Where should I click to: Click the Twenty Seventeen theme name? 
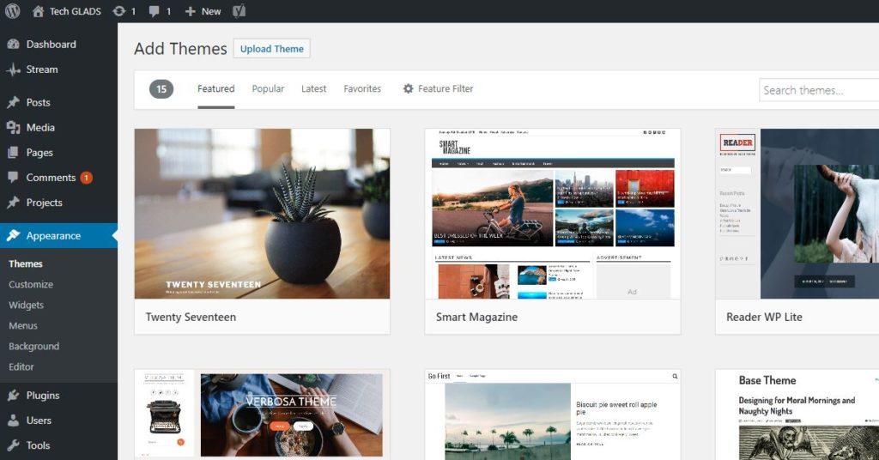(x=191, y=318)
